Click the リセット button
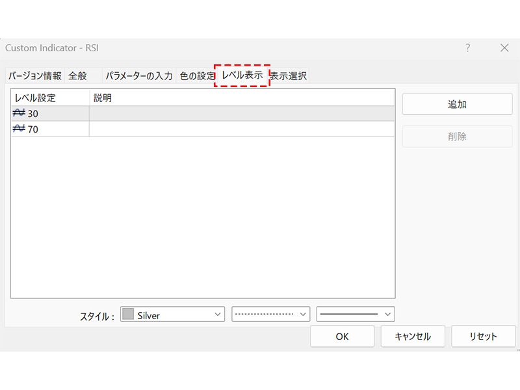Screen dimensions: 520x390 (483, 336)
